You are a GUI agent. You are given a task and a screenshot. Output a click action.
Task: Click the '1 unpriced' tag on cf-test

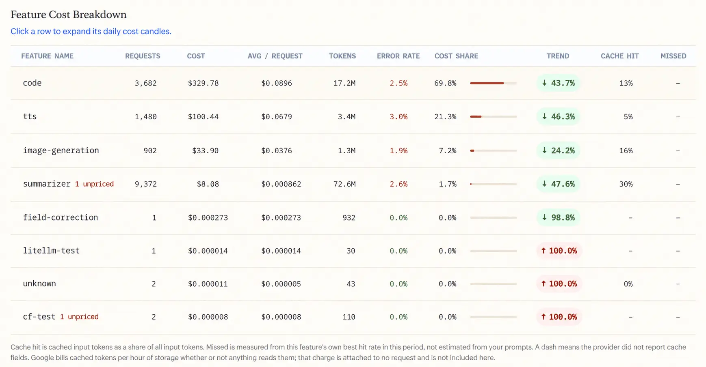[x=79, y=317]
